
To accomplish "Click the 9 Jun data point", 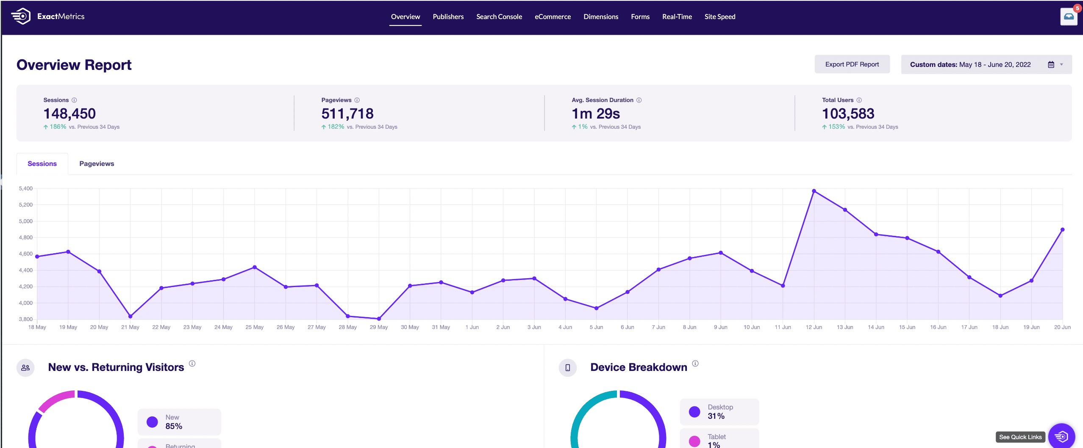I will coord(721,253).
